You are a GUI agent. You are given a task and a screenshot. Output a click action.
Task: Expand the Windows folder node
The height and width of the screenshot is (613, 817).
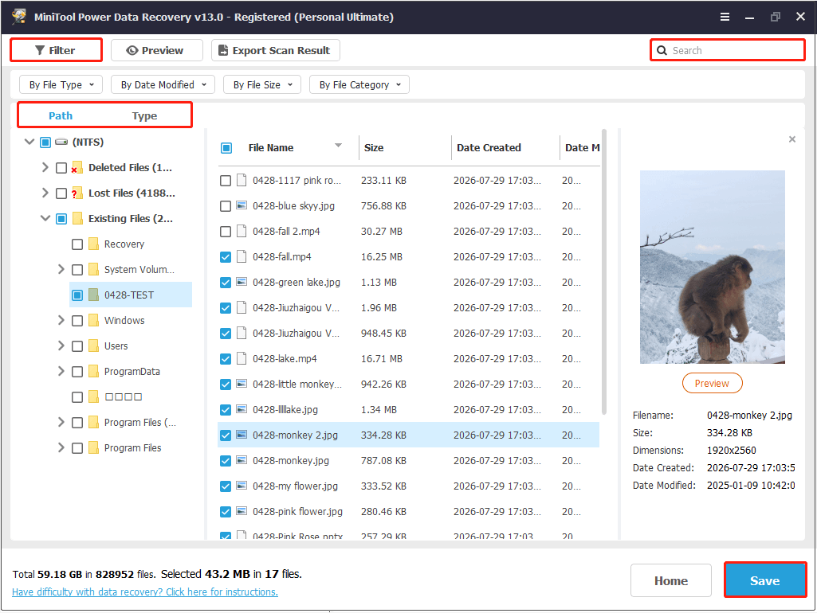pyautogui.click(x=61, y=321)
